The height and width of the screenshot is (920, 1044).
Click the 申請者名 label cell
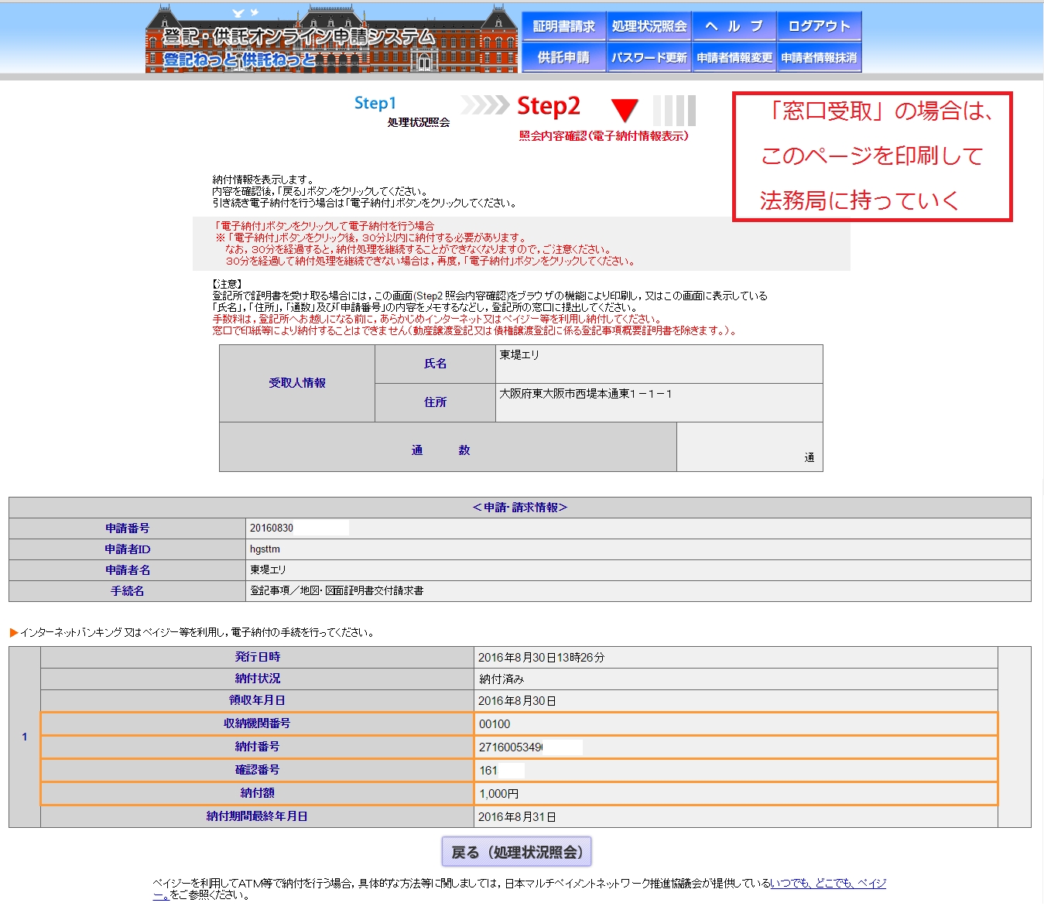click(128, 570)
